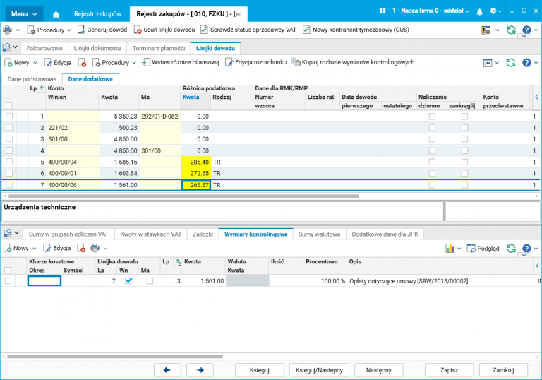Click the Zapisz button
This screenshot has width=542, height=380.
click(x=449, y=369)
